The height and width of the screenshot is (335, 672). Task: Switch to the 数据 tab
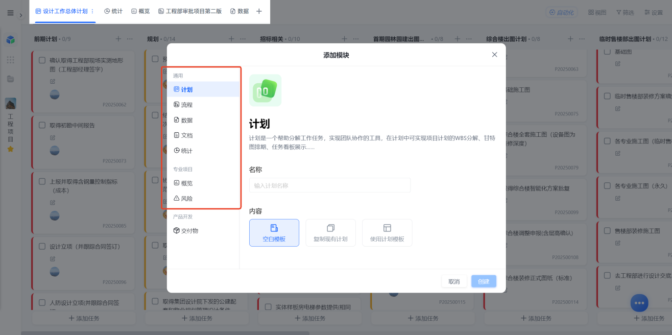[x=239, y=11]
